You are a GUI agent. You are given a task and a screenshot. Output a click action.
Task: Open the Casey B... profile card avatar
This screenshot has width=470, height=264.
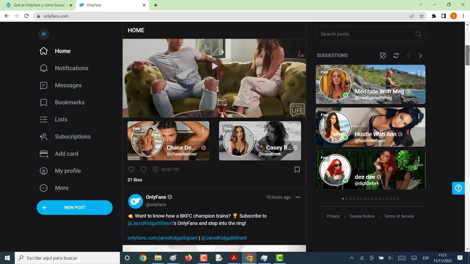239,141
